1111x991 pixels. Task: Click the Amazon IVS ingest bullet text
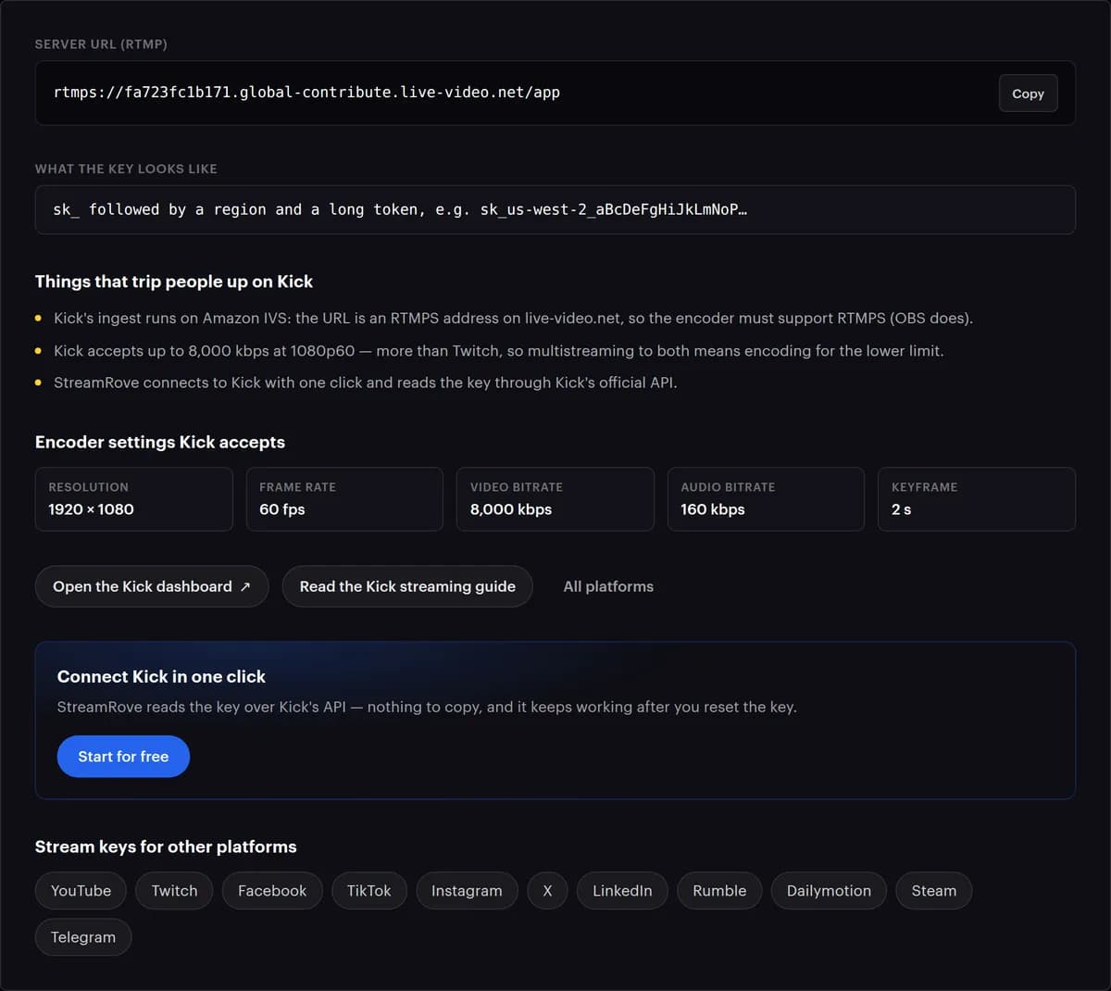point(513,319)
